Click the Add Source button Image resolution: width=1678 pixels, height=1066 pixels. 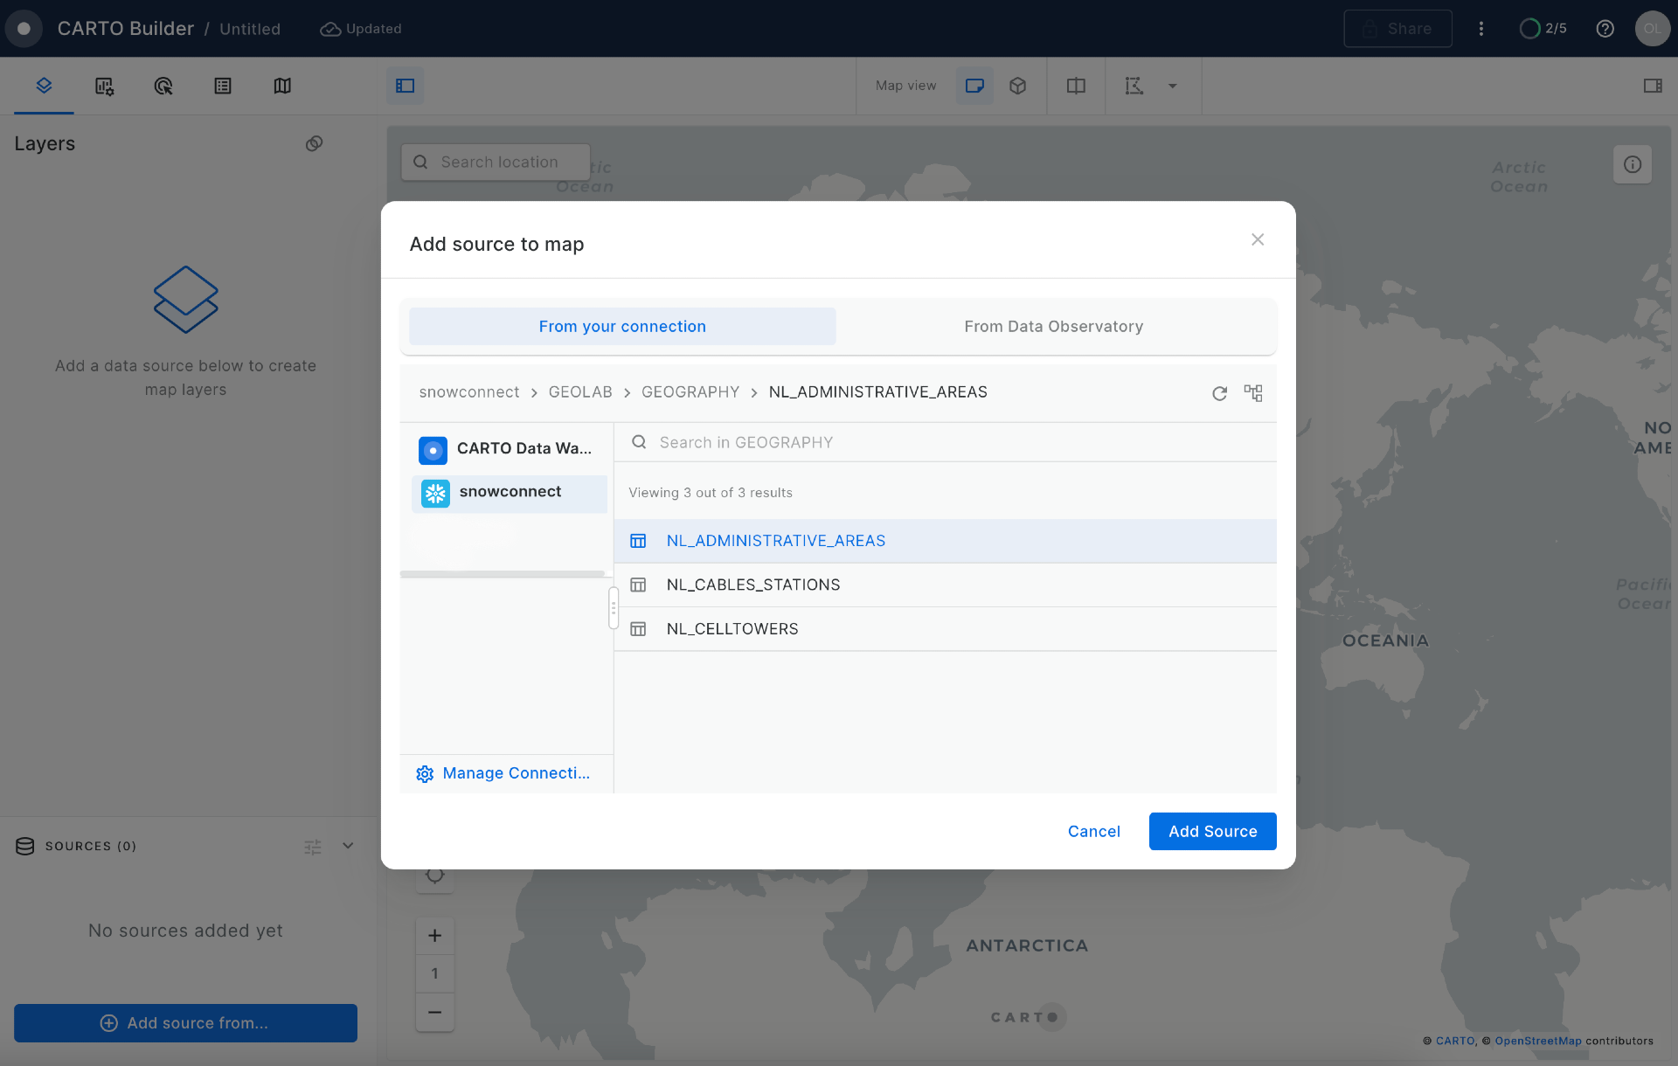click(1212, 831)
